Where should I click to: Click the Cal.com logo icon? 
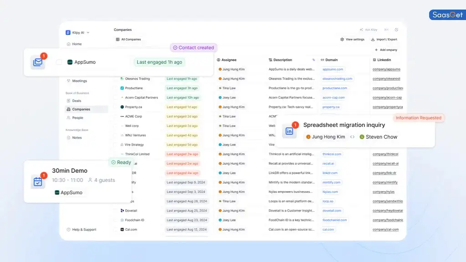pyautogui.click(x=122, y=229)
